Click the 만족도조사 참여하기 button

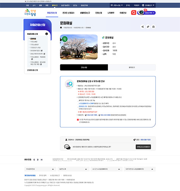coord(143,147)
